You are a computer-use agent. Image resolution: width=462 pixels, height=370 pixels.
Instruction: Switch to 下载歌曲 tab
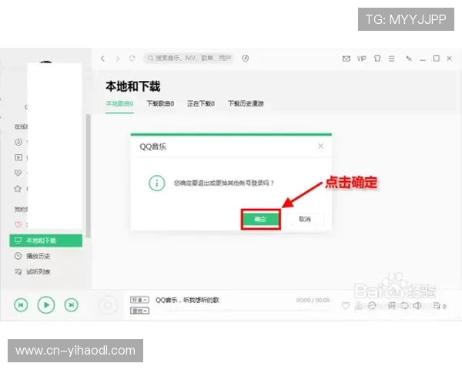[160, 104]
